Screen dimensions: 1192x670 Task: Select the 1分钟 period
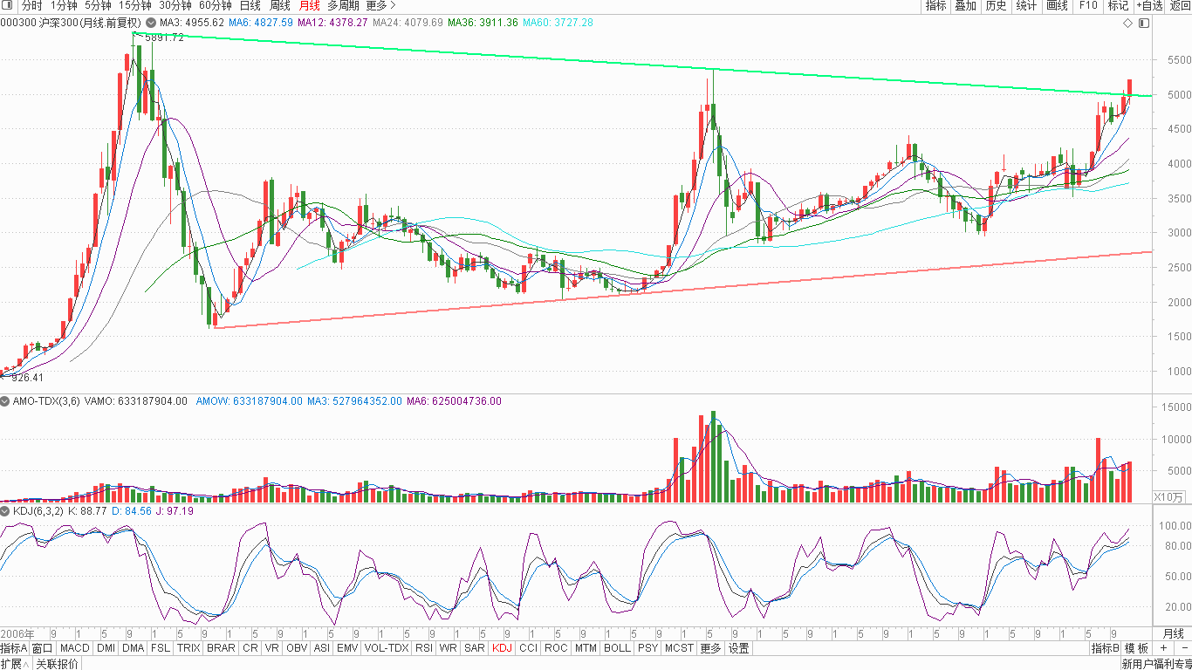point(64,5)
